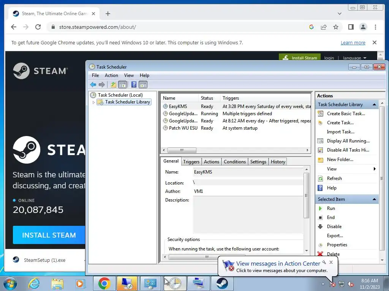
Task: Show hidden tray icons arrow
Action: [323, 284]
